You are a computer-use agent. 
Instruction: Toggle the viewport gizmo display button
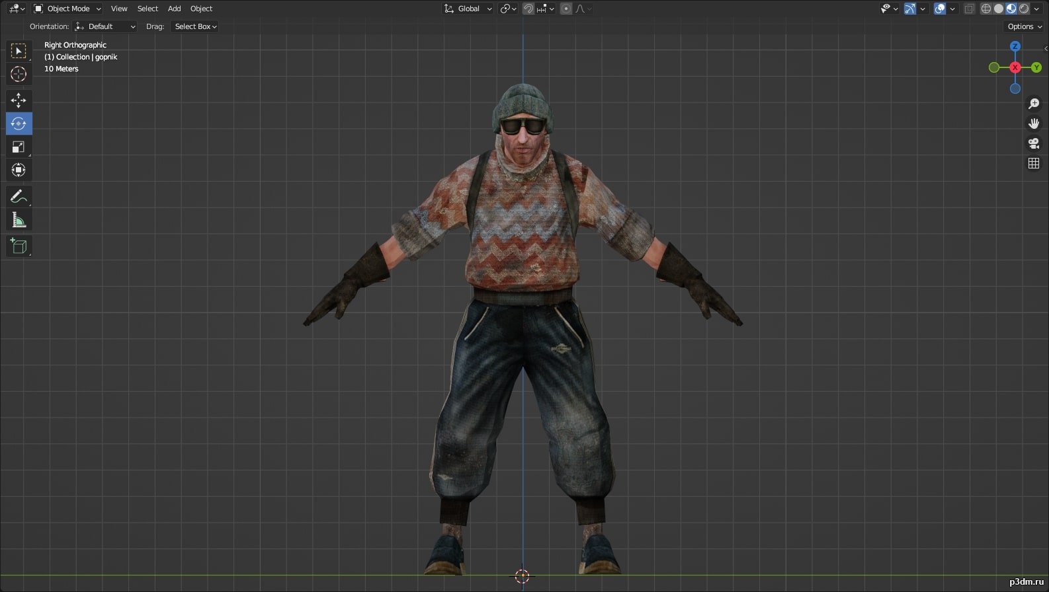[910, 9]
